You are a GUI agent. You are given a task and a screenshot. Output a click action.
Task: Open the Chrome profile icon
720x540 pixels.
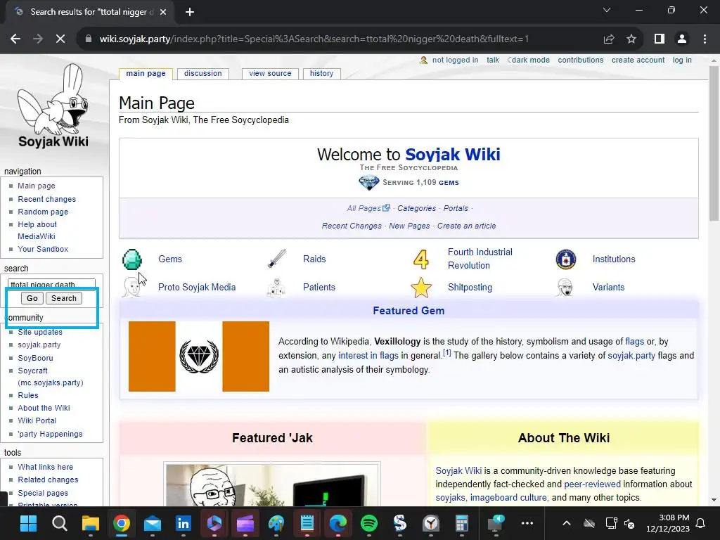coord(682,39)
